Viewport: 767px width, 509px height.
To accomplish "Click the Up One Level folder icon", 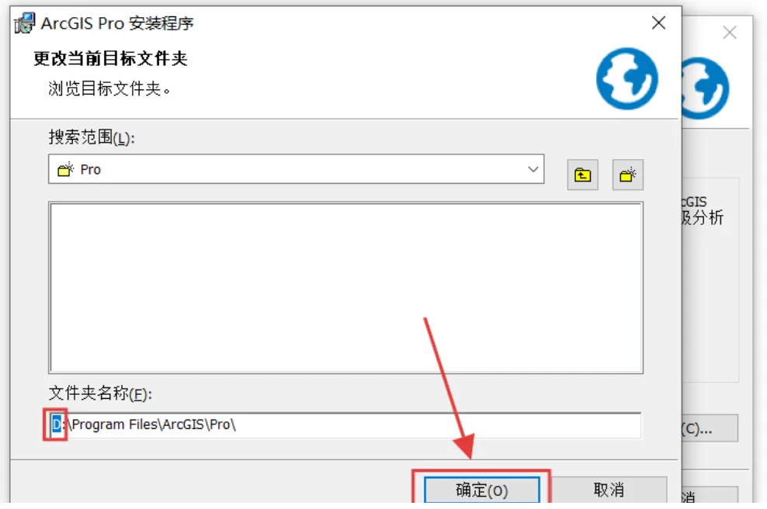I will point(582,175).
